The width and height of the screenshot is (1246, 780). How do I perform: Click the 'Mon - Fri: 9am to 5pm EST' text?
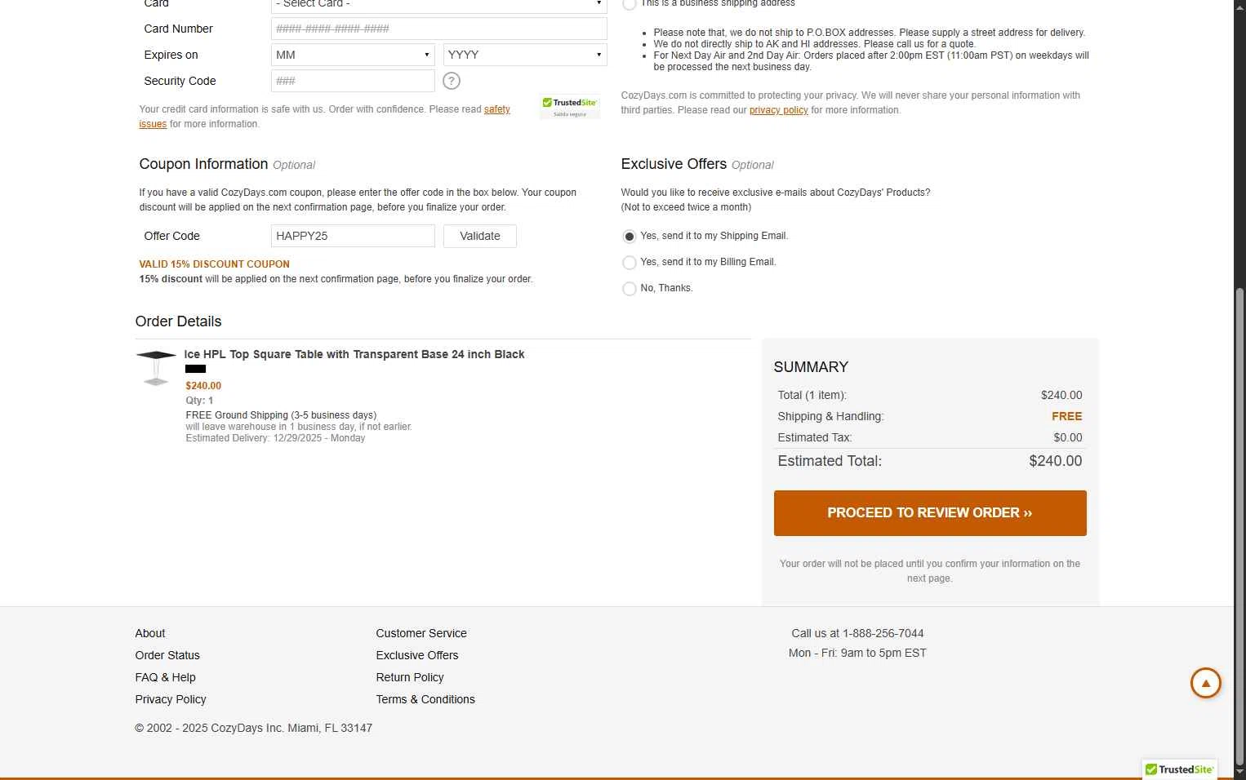857,653
